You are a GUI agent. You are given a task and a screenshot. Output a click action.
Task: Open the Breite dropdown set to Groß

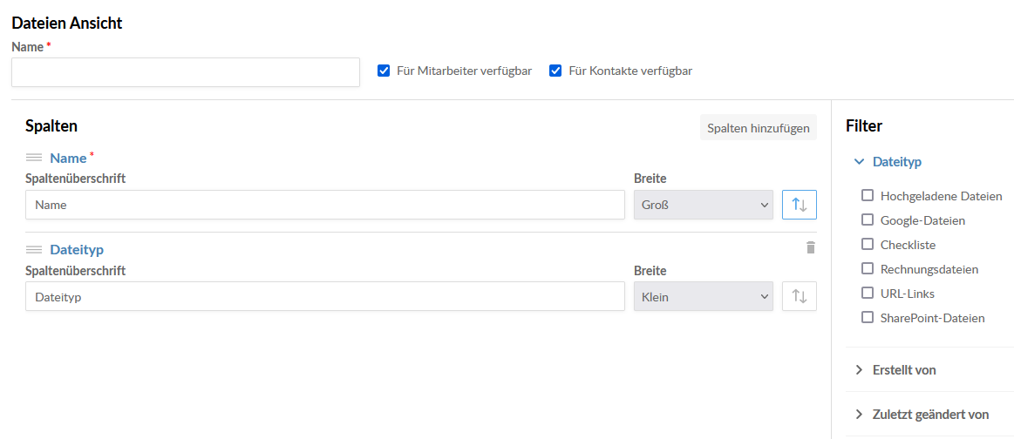click(704, 205)
